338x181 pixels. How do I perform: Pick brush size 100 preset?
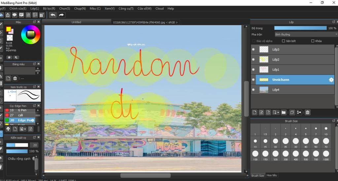tap(255, 154)
